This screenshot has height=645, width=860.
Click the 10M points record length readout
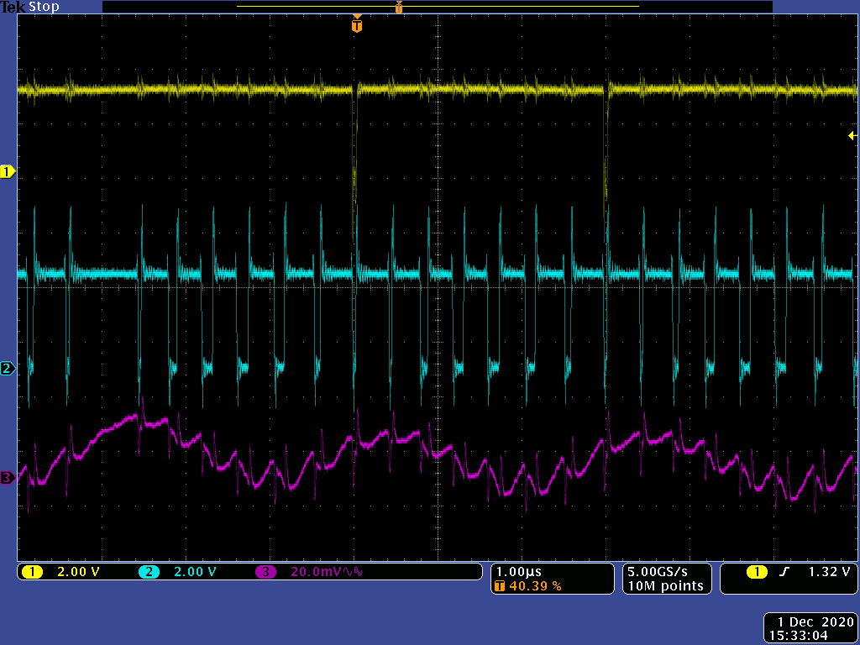coord(665,585)
